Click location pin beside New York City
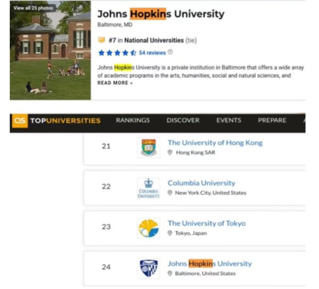 tap(170, 193)
